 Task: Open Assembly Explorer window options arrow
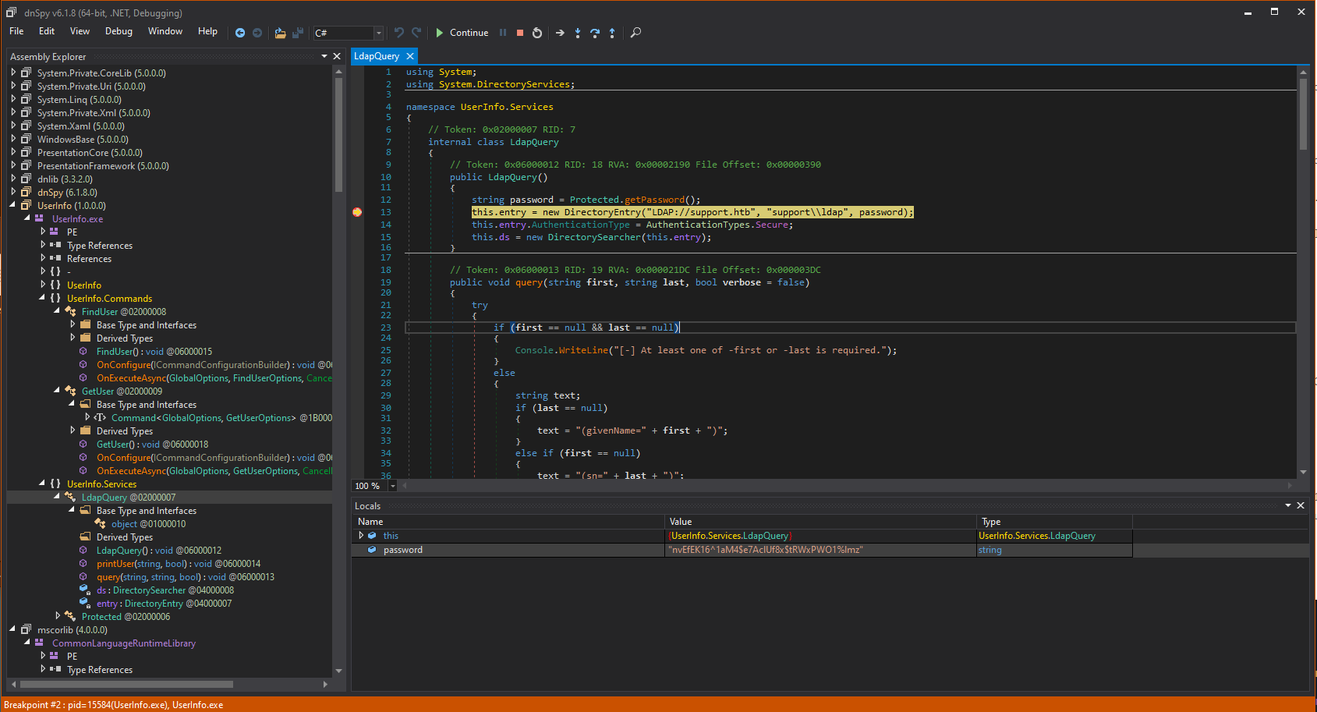pyautogui.click(x=324, y=56)
